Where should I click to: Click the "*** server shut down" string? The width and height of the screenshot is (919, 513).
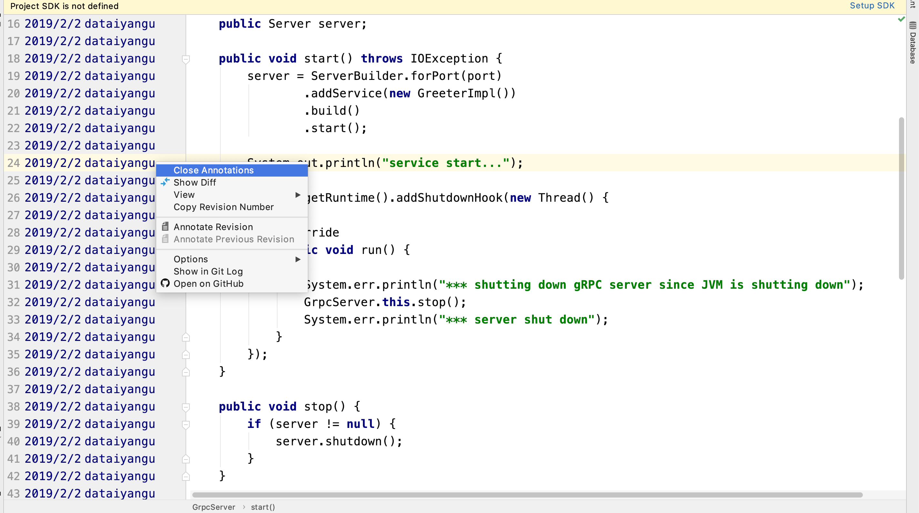tap(517, 320)
